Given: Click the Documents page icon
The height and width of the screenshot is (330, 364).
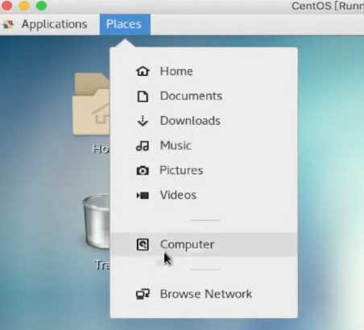Looking at the screenshot, I should tap(143, 97).
